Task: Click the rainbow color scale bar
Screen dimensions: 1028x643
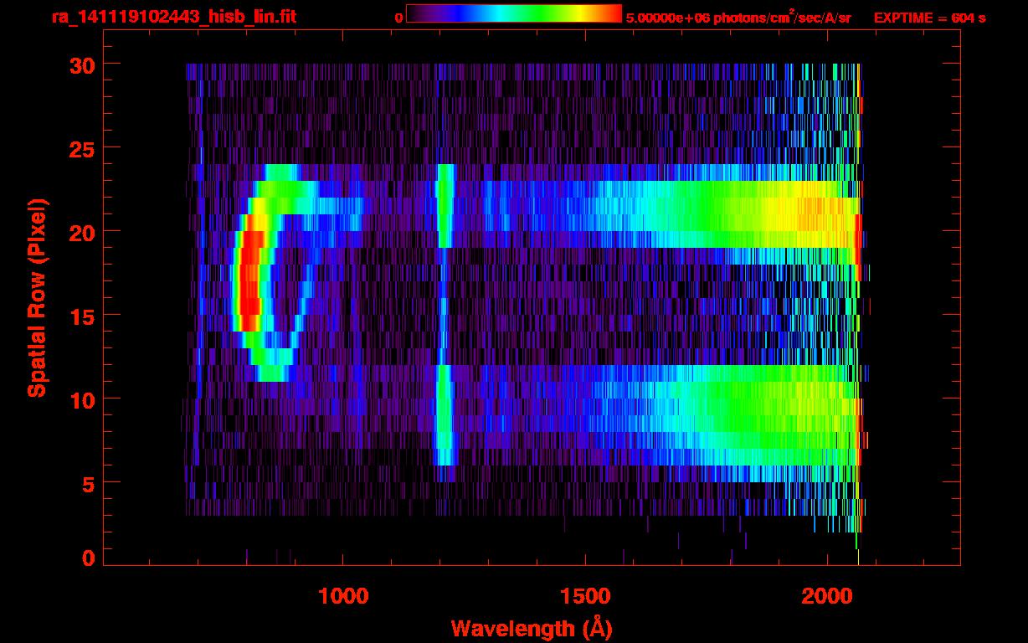Action: pyautogui.click(x=514, y=13)
